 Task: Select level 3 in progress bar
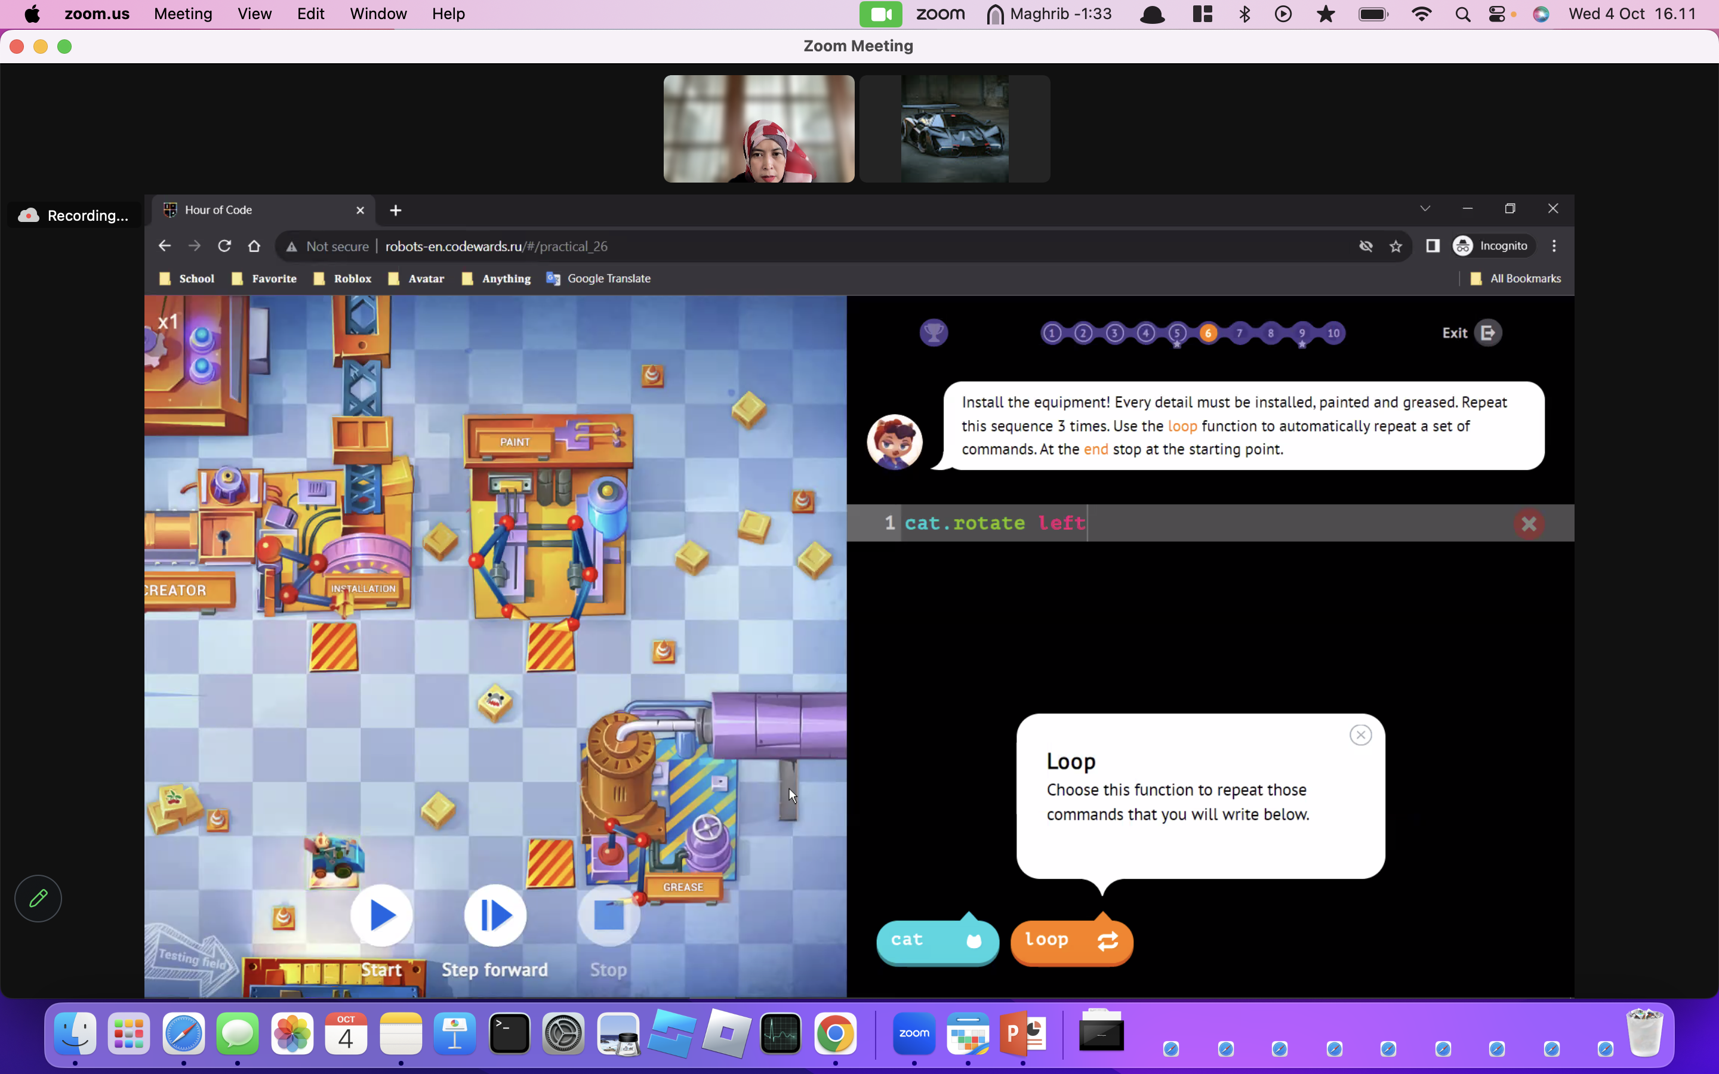(x=1114, y=333)
